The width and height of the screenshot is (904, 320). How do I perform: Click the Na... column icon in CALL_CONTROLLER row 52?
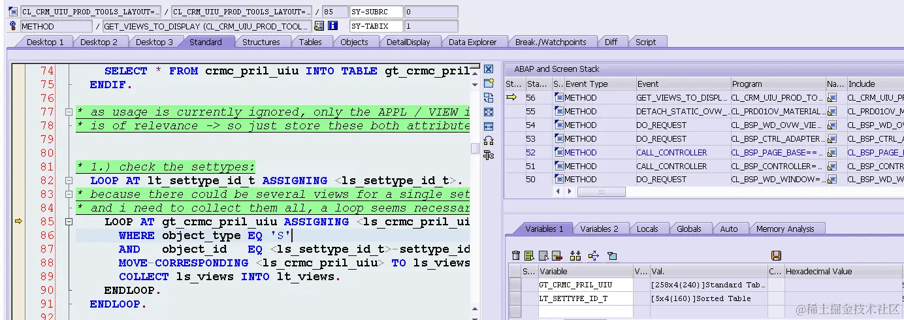tap(832, 152)
